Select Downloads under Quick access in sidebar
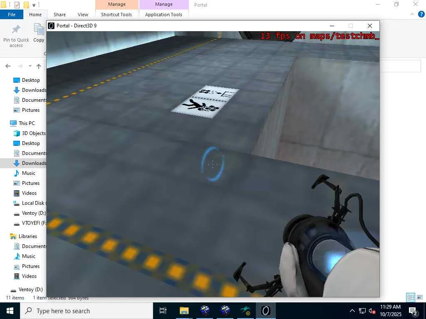Screen dimensions: 426x319 point(30,90)
